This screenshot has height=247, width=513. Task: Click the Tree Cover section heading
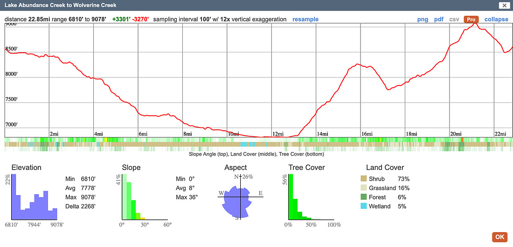[x=306, y=168]
